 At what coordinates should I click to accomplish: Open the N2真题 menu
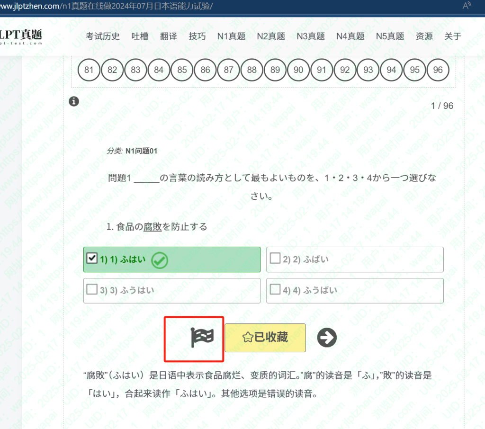(271, 36)
